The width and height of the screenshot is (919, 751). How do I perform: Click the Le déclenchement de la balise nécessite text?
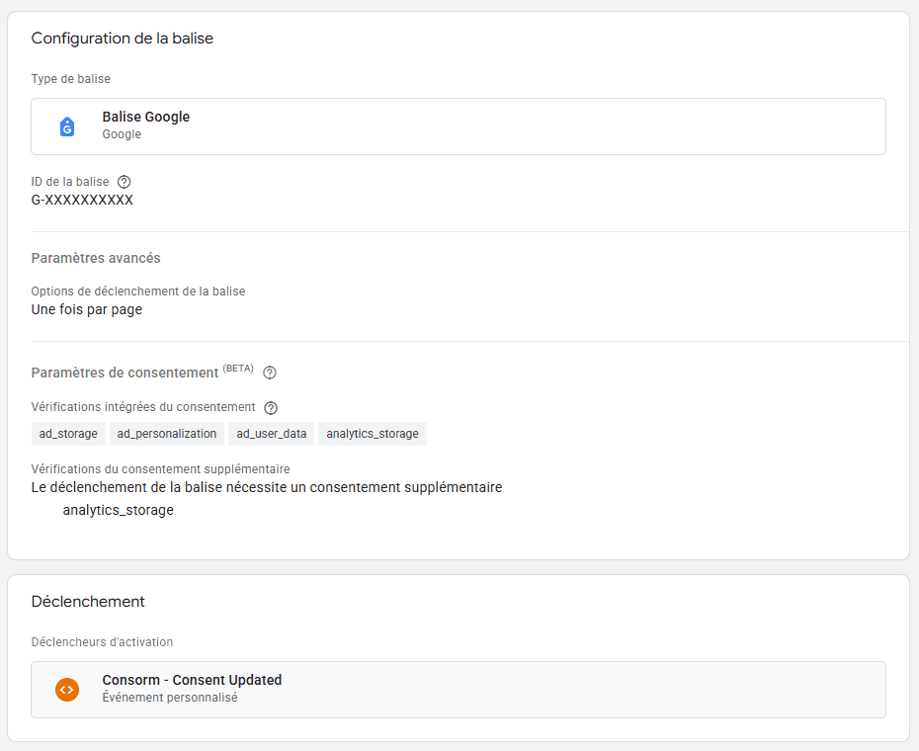click(x=267, y=487)
